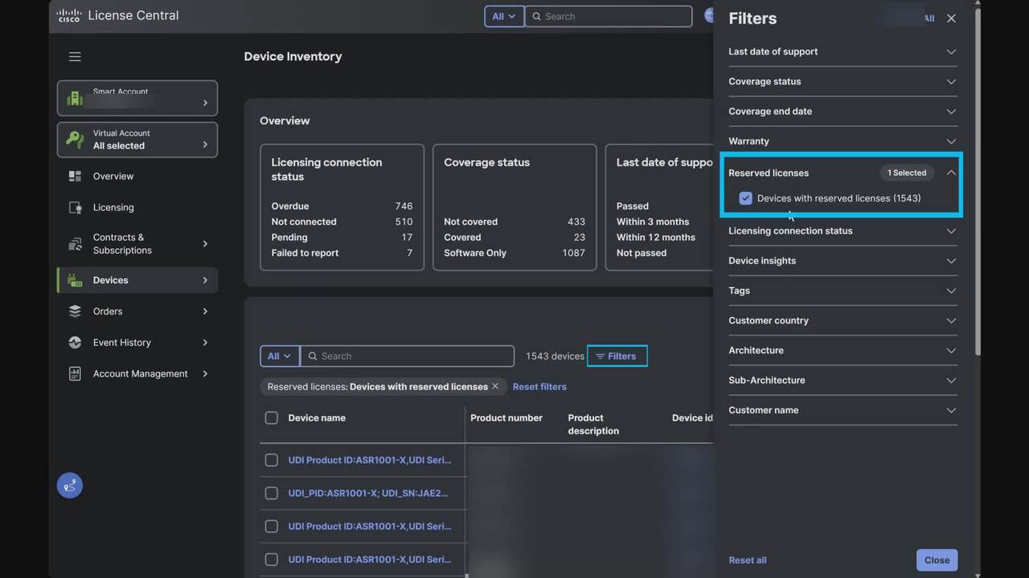The height and width of the screenshot is (578, 1029).
Task: Click the Licensing icon in sidebar
Action: [x=76, y=208]
